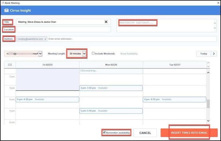221x141 pixels.
Task: Clear the meeting title with the X icon
Action: pos(106,22)
